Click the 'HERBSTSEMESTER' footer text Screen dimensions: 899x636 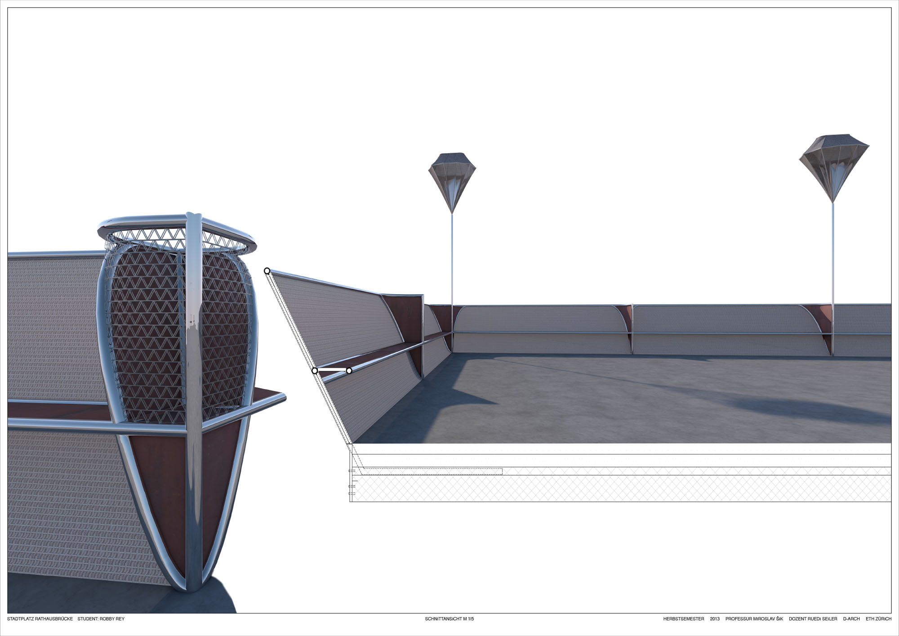pyautogui.click(x=683, y=619)
